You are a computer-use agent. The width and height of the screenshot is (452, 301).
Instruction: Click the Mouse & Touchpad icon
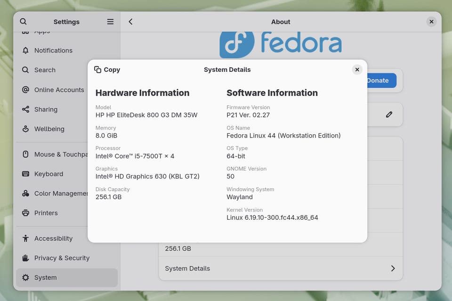click(25, 154)
